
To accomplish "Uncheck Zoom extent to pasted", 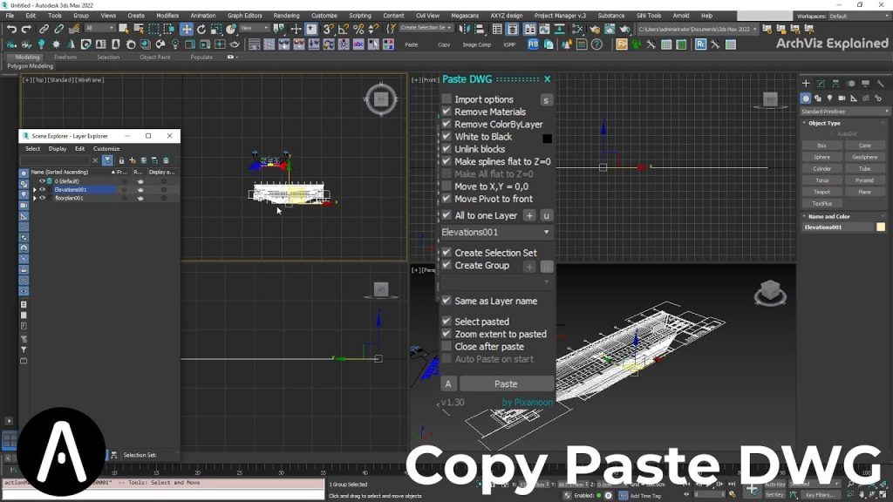I will coord(446,334).
